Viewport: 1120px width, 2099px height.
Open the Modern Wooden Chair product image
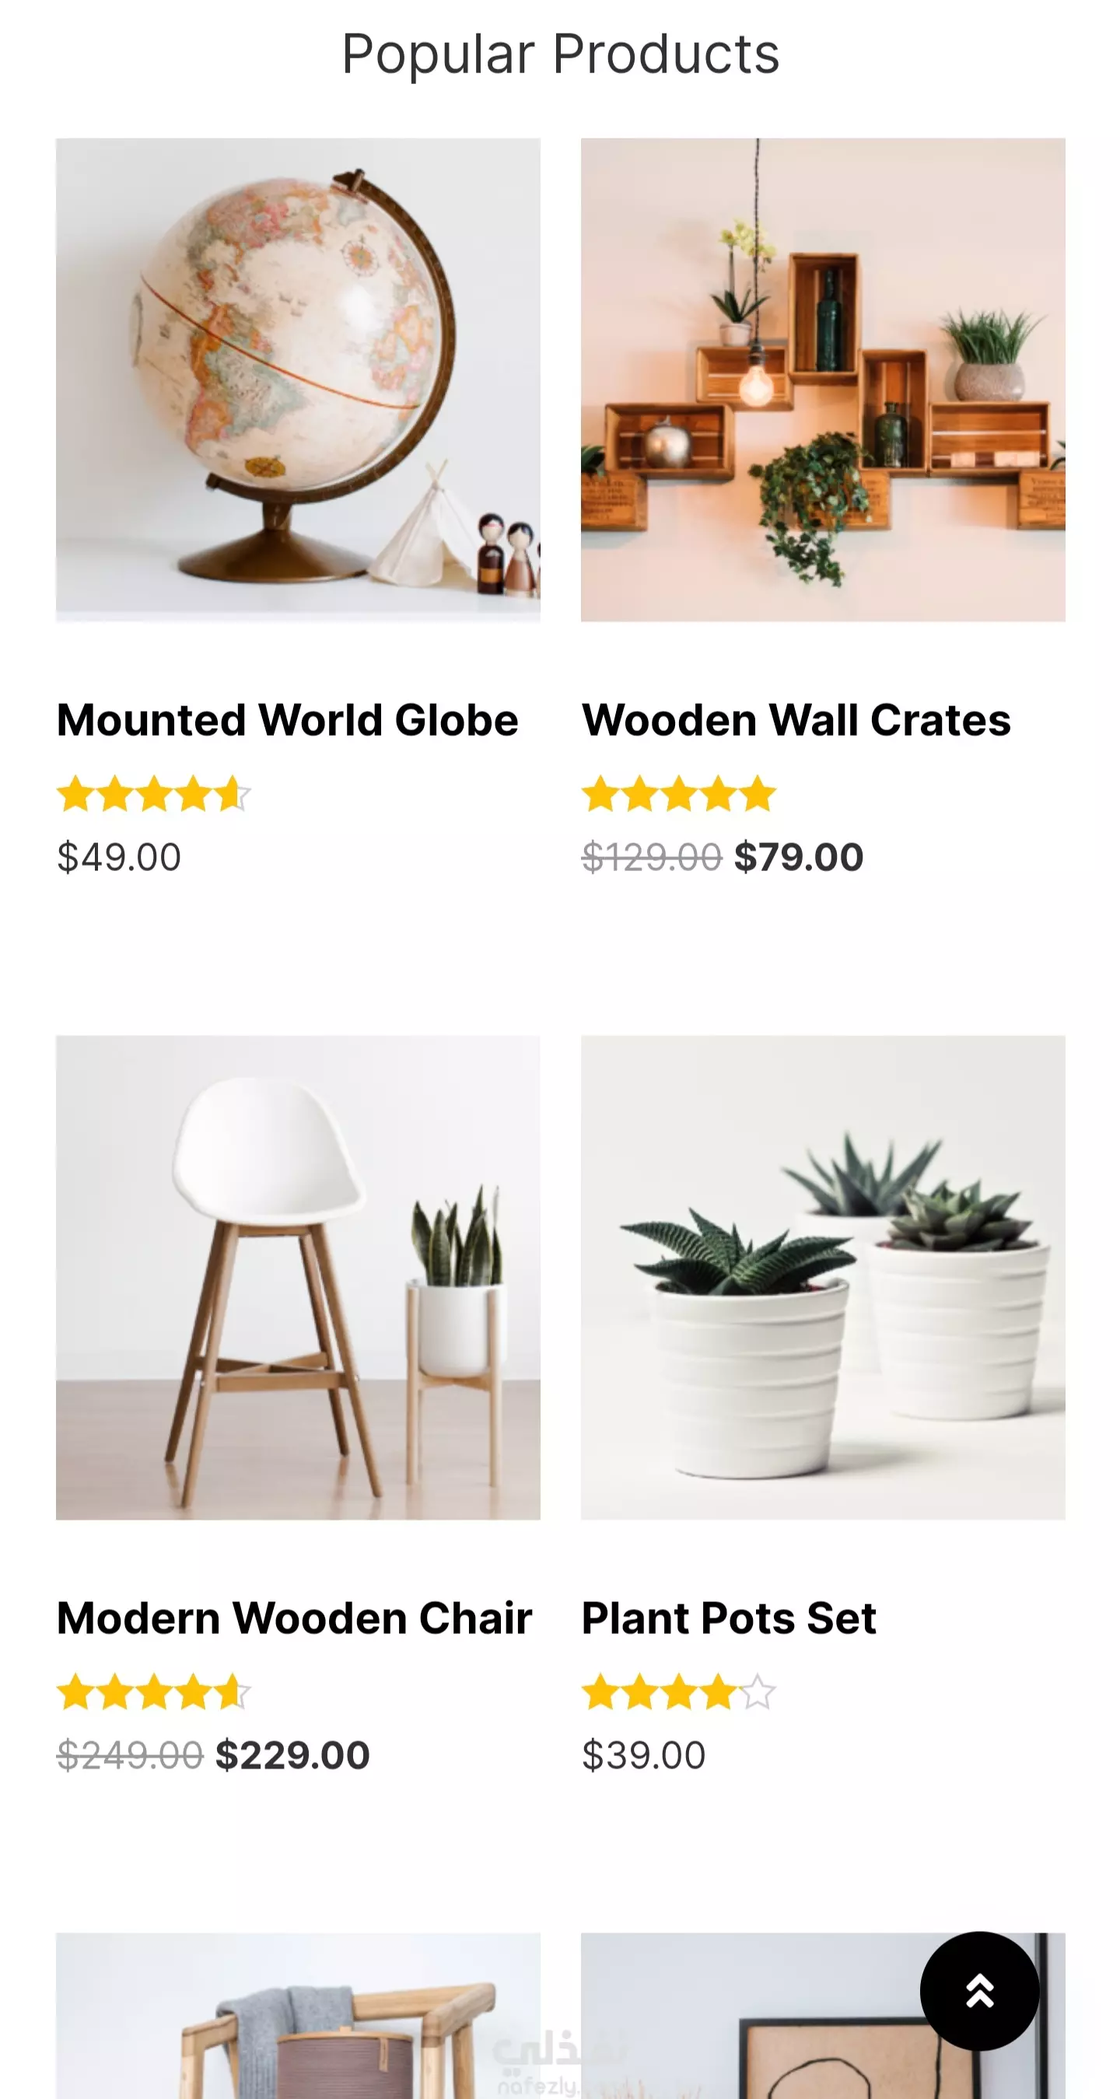click(x=298, y=1278)
